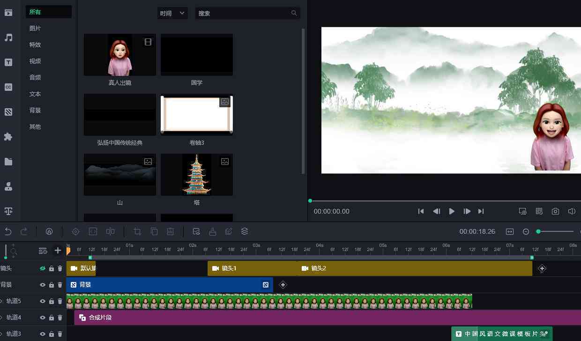The height and width of the screenshot is (341, 581).
Task: Select the 视频 category
Action: tap(35, 61)
